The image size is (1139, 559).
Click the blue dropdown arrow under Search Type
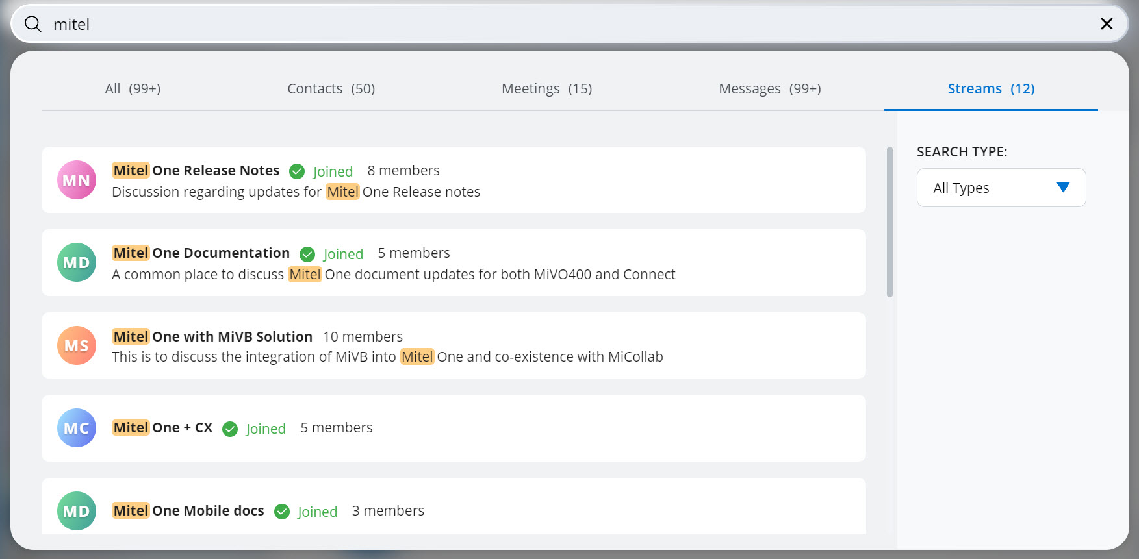pyautogui.click(x=1063, y=188)
